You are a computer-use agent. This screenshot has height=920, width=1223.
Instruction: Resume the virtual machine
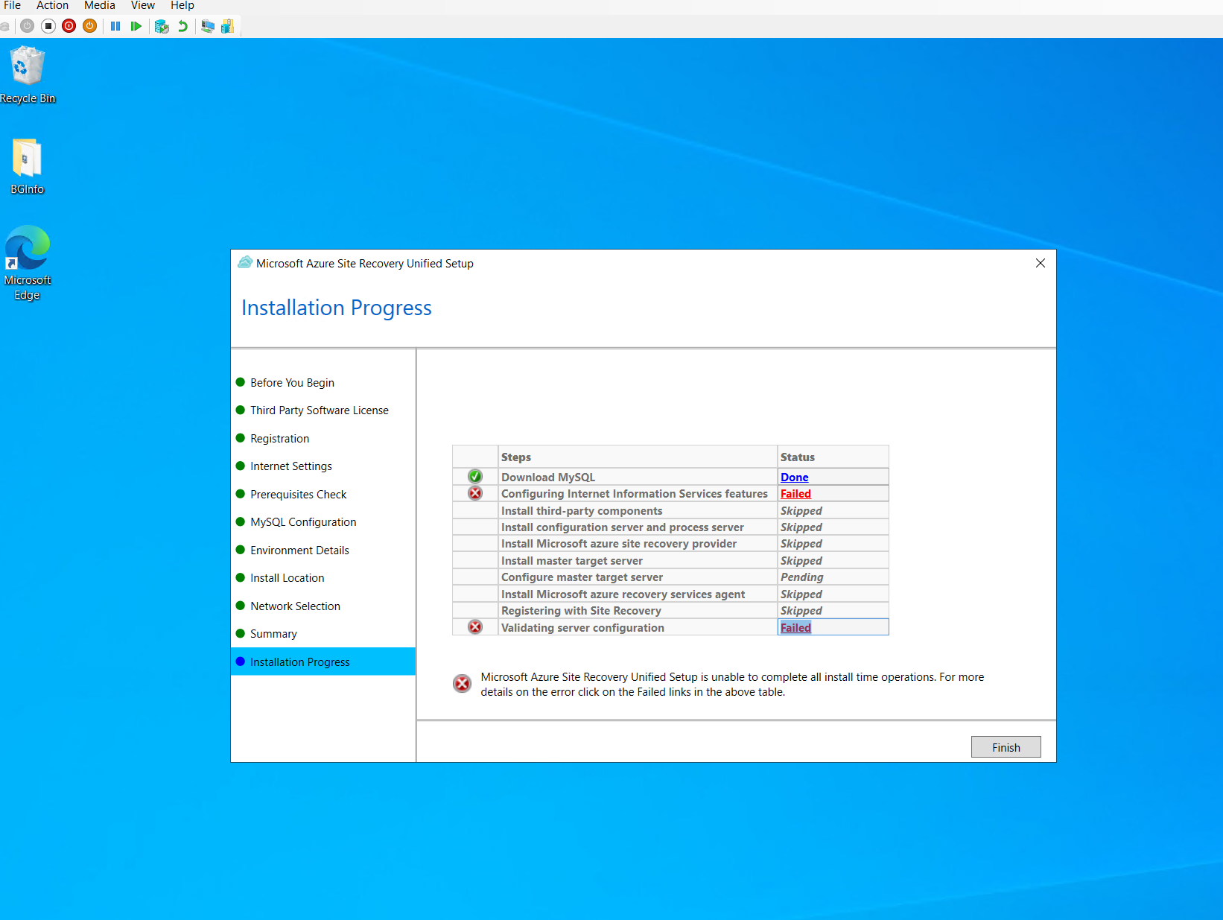coord(136,26)
